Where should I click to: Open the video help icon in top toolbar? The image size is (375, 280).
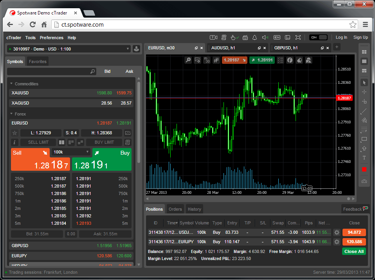coord(213,38)
